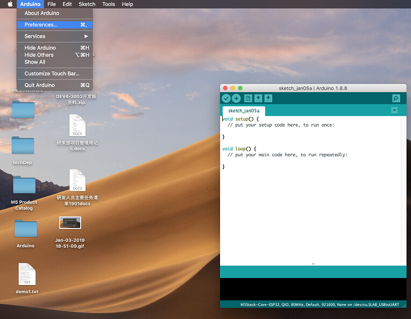
Task: Select Preferences... in the Arduino menu
Action: tap(54, 25)
